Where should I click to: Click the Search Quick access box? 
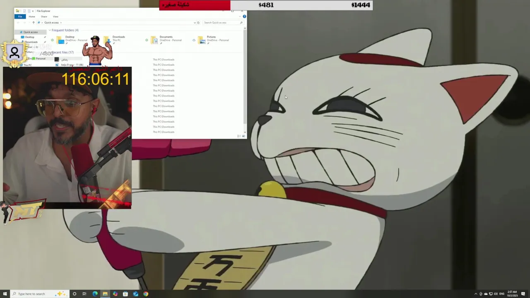tap(223, 22)
